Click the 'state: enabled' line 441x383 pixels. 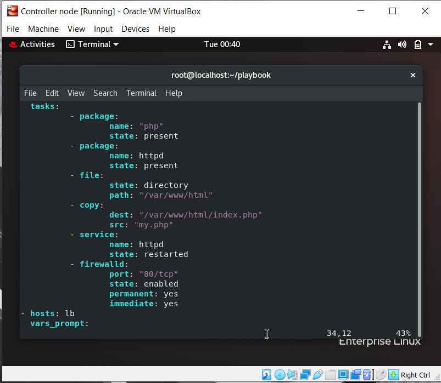coord(144,284)
